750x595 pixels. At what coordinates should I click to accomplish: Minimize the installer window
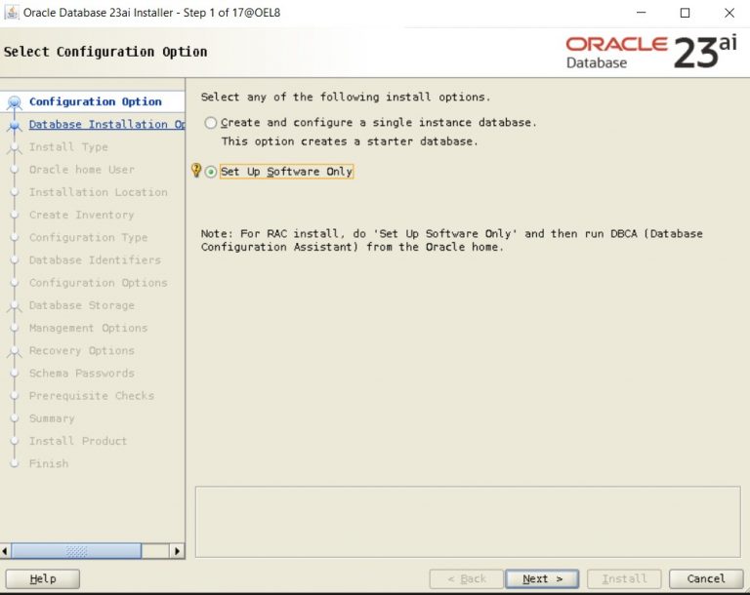[x=640, y=13]
